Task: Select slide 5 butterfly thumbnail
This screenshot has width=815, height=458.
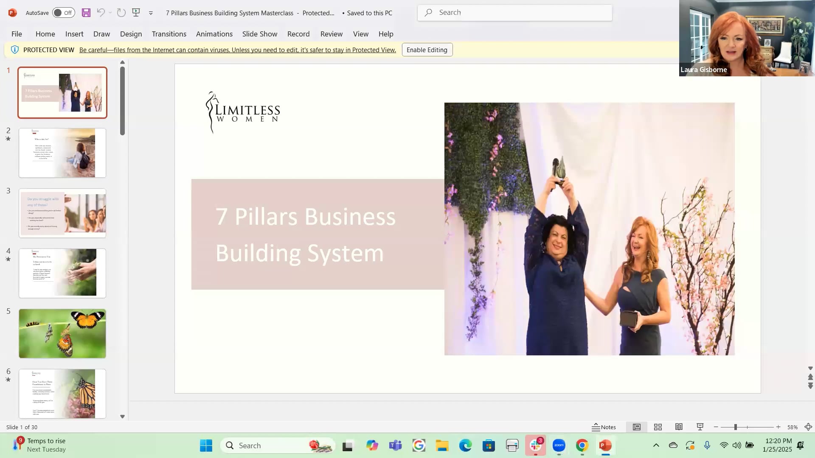Action: 62,333
